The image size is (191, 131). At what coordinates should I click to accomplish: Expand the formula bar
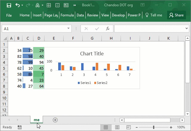pos(187,29)
